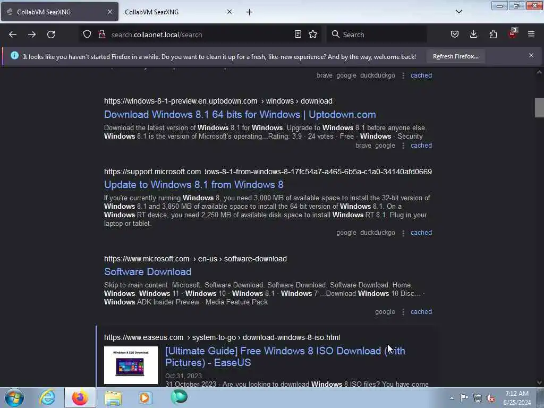Open the green round taskbar app icon
The width and height of the screenshot is (544, 408).
[x=179, y=397]
